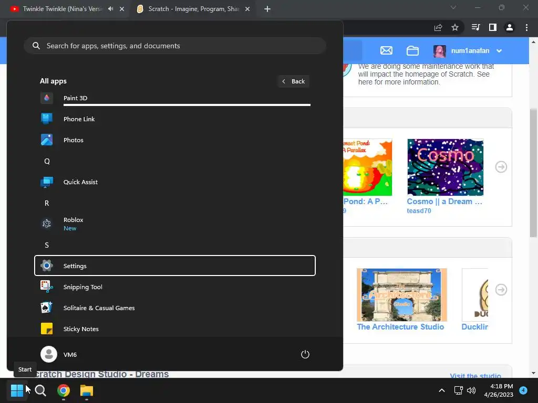The image size is (538, 403).
Task: Switch to the Scratch tab
Action: 193,9
